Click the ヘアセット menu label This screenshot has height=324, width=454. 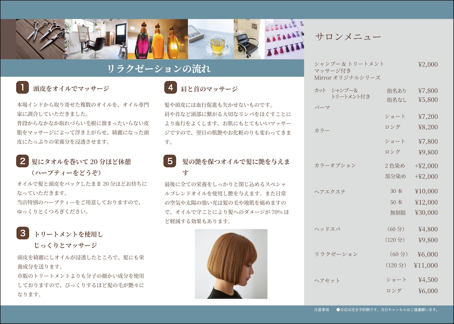[x=327, y=280]
